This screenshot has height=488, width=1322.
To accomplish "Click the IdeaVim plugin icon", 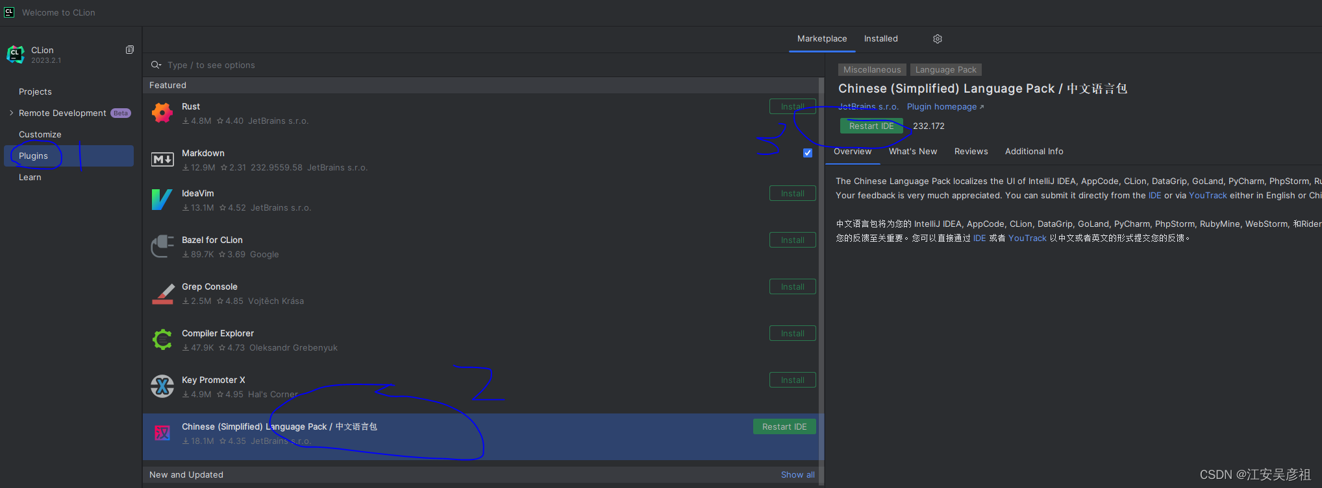I will point(162,200).
